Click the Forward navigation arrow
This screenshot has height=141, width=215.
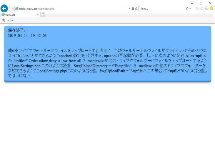point(11,9)
